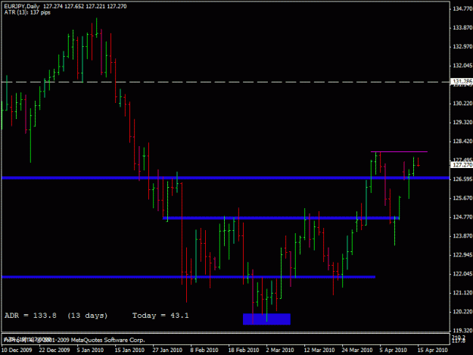This screenshot has height=355, width=473.
Task: Click the 122.945 price axis label
Action: [462, 255]
